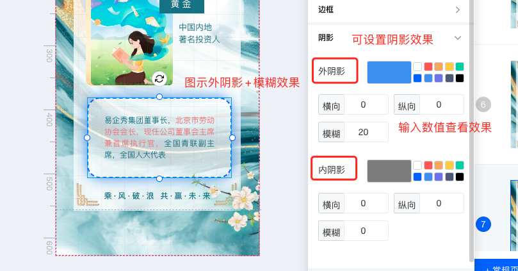Select page number 7 blue badge
The image size is (518, 271).
point(483,224)
